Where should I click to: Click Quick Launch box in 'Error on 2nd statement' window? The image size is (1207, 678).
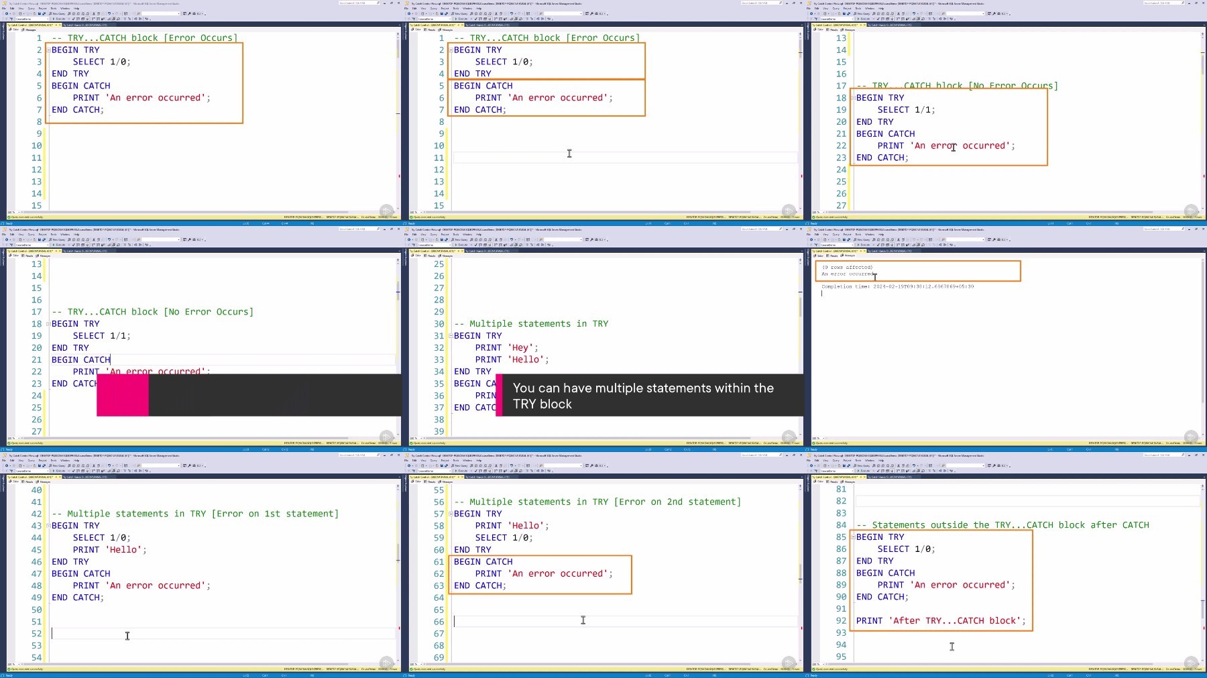click(761, 455)
